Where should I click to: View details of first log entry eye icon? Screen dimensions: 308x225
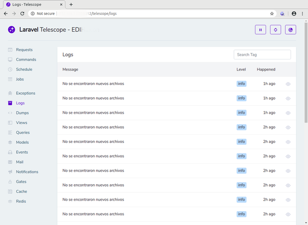click(288, 84)
